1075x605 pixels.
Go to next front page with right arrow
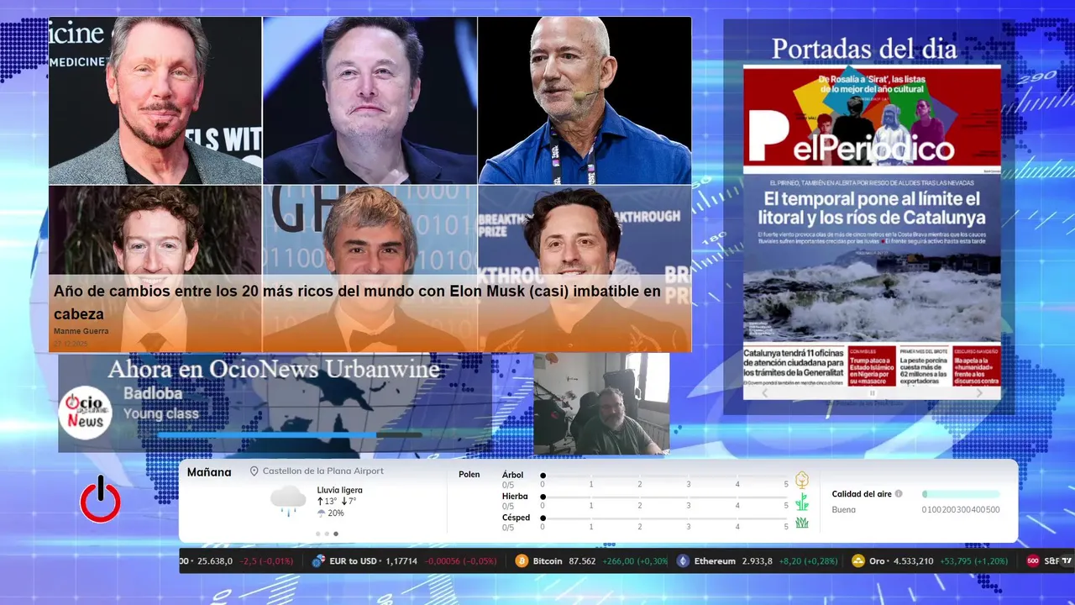[x=979, y=392]
